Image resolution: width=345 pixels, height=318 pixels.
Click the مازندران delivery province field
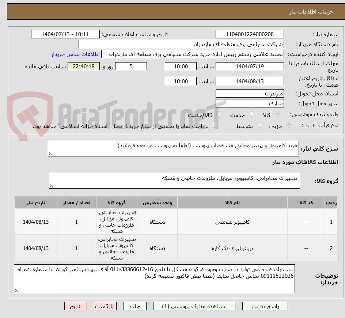(250, 93)
